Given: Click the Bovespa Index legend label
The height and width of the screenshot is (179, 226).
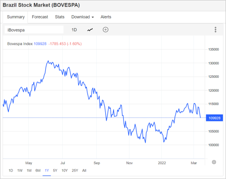Looking at the screenshot, I should point(20,44).
